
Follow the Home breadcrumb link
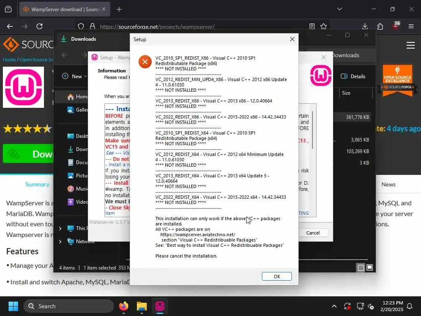point(9,60)
